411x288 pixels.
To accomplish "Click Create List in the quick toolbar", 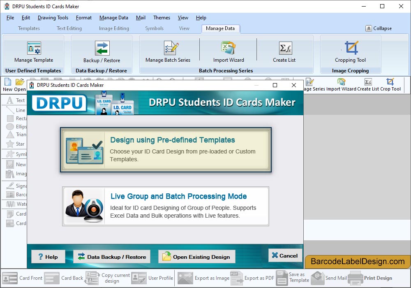I will (368, 85).
